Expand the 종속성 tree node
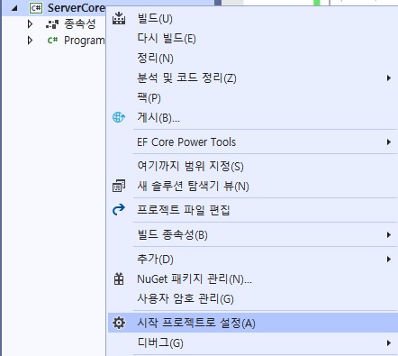Image resolution: width=398 pixels, height=356 pixels. coord(30,24)
